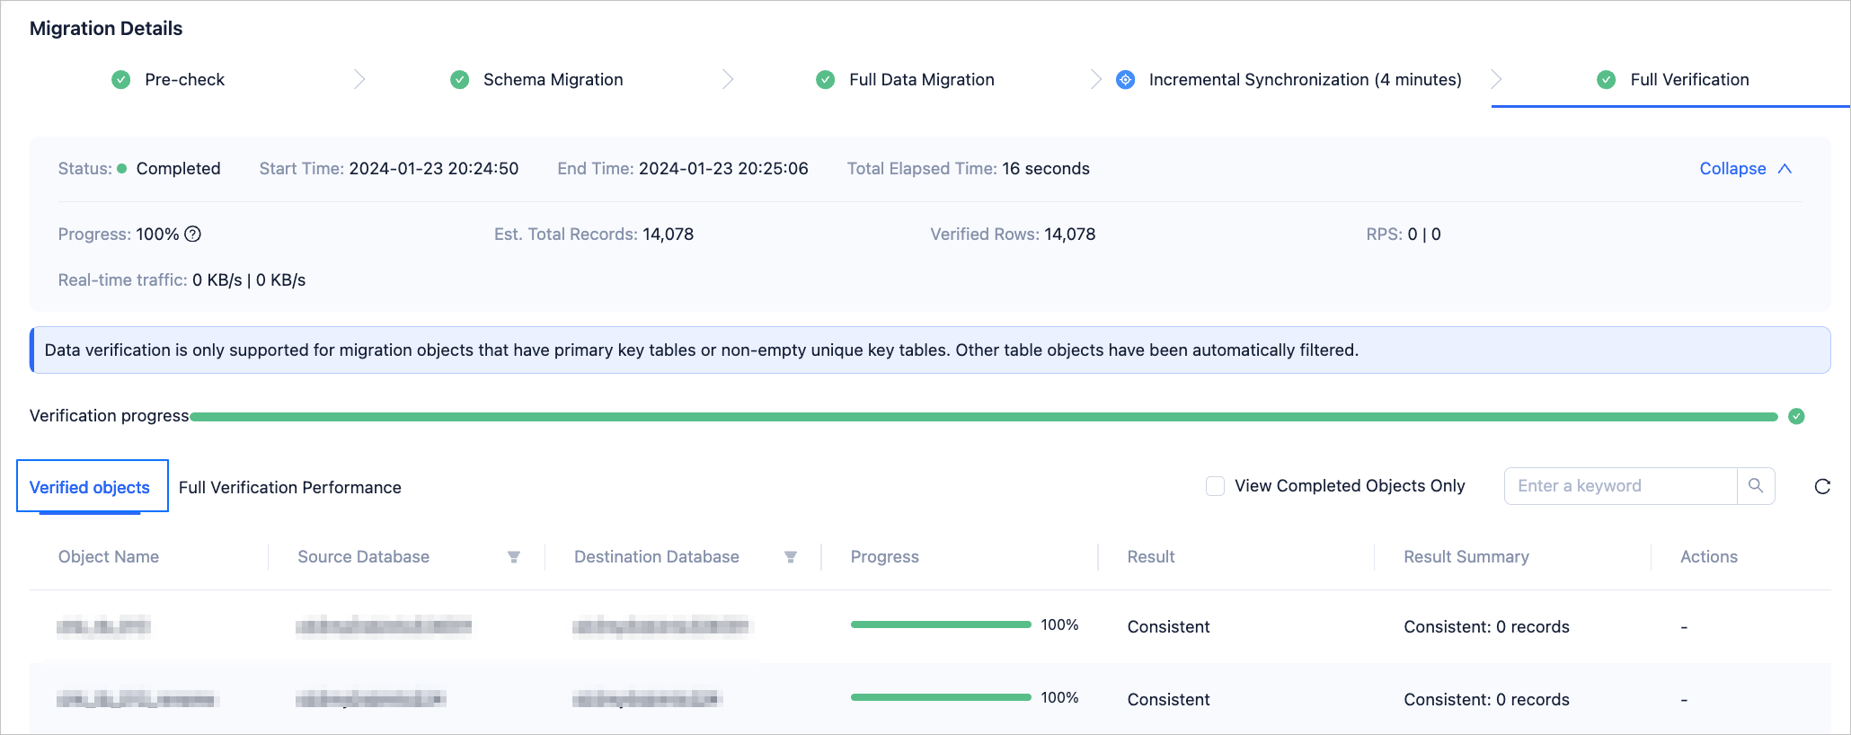The height and width of the screenshot is (735, 1851).
Task: Click the Result column header
Action: click(1151, 557)
